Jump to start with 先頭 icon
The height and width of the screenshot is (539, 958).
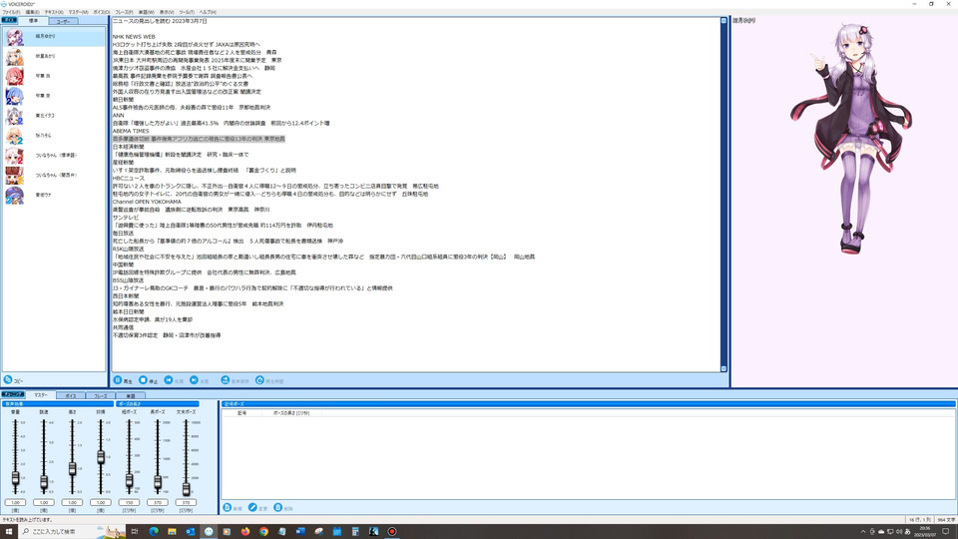coord(169,380)
